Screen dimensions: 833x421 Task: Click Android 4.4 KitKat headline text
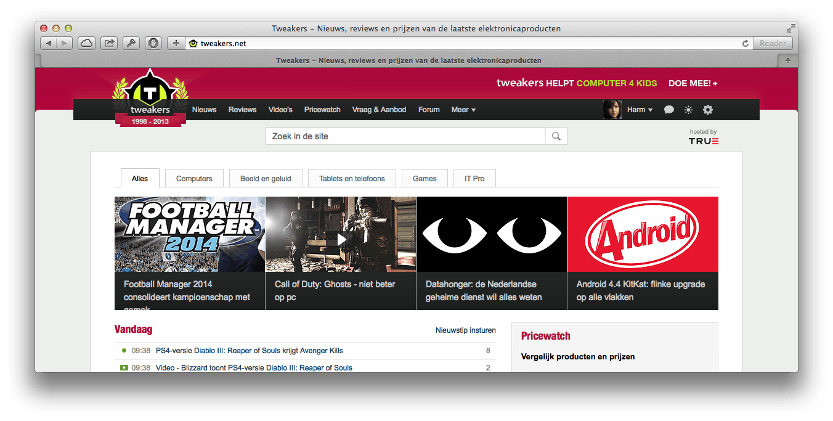pyautogui.click(x=641, y=291)
